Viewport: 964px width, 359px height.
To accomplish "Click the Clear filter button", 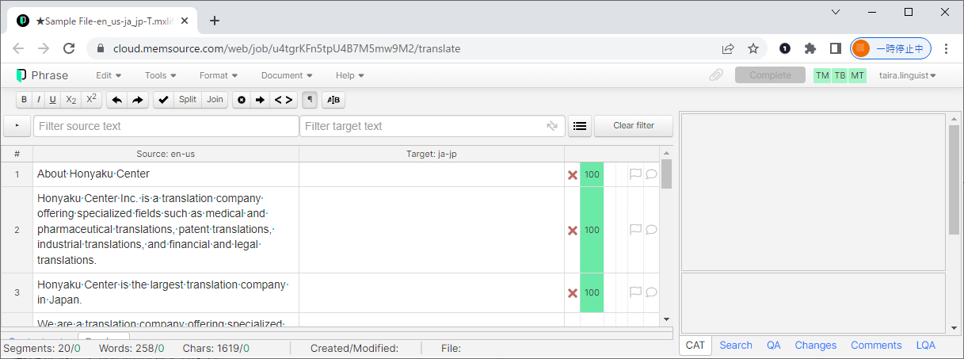I will coord(634,126).
